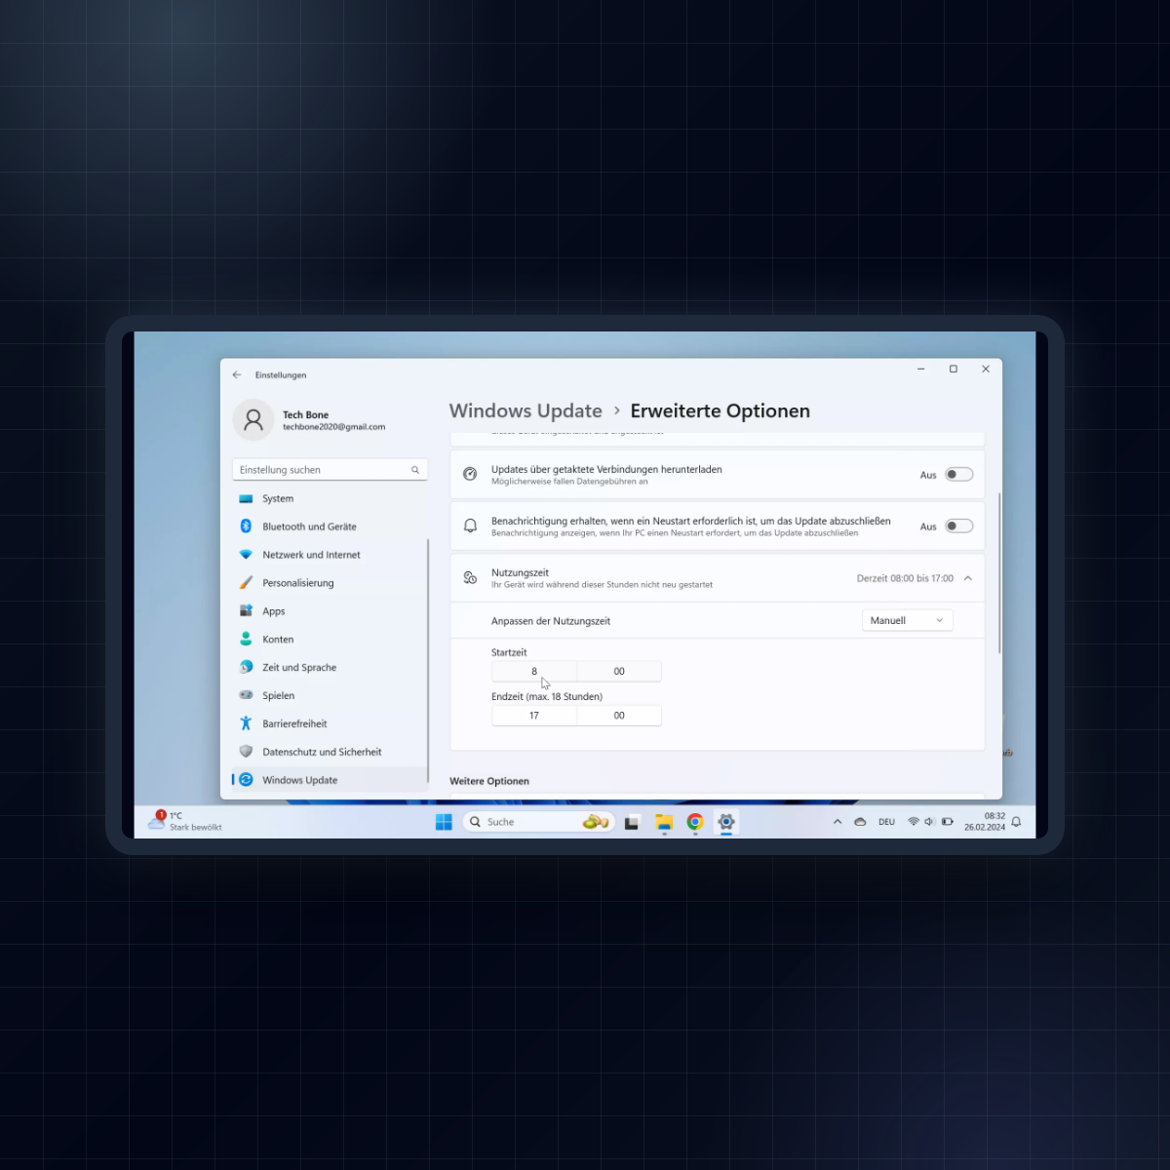Screen dimensions: 1170x1170
Task: Click the Windows Update sync icon in sidebar
Action: coord(246,780)
